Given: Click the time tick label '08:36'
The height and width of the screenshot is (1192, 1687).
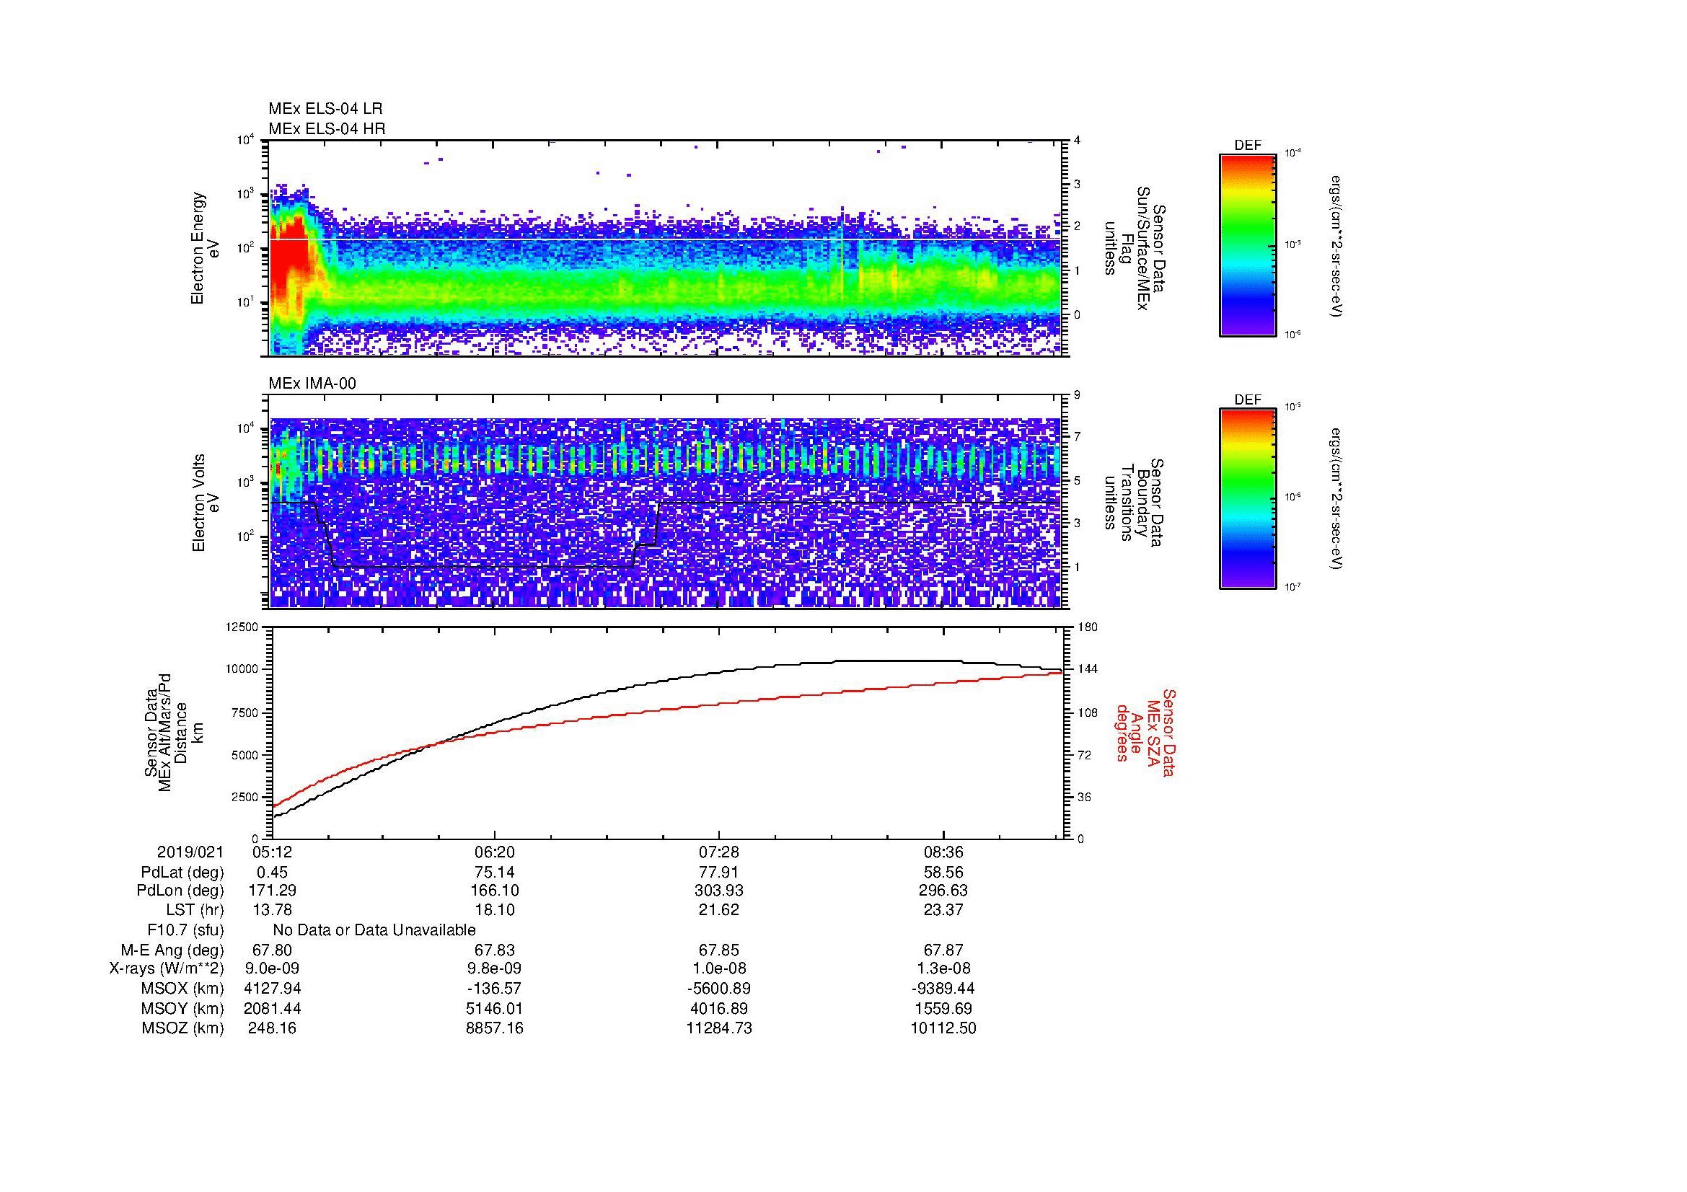Looking at the screenshot, I should (943, 852).
